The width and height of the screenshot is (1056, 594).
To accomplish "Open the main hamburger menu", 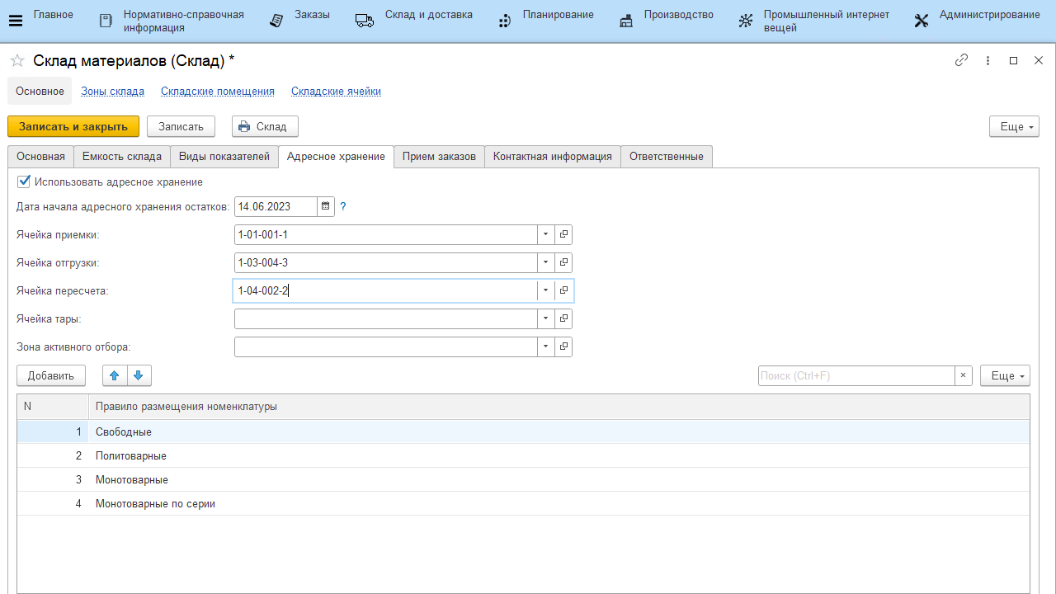I will point(15,21).
